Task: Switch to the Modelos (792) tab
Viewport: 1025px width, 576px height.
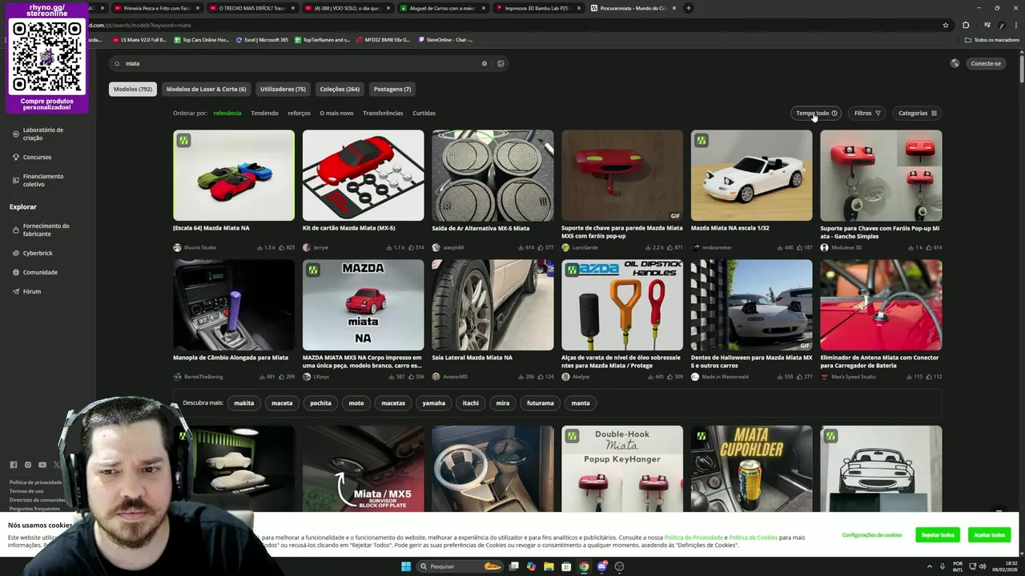Action: (133, 89)
